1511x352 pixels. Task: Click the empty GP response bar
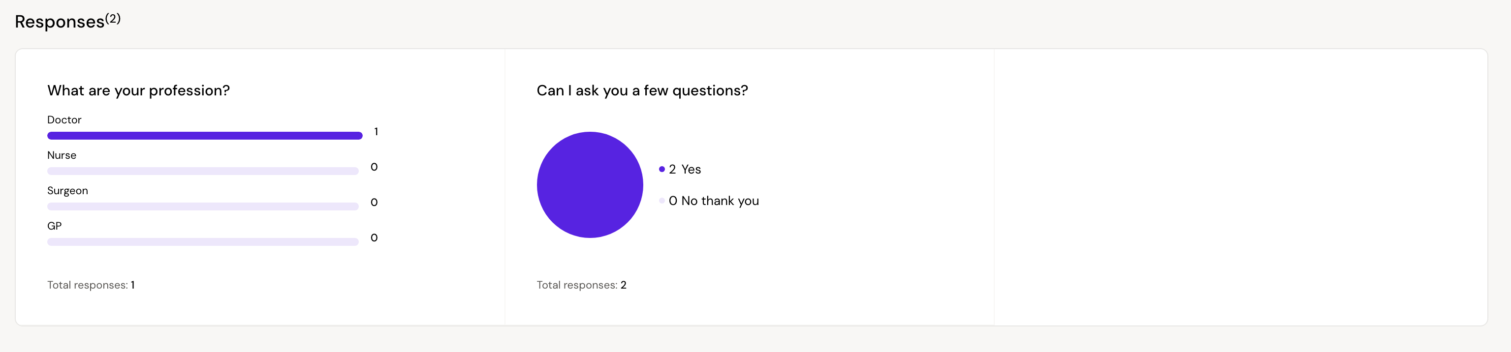coord(203,242)
